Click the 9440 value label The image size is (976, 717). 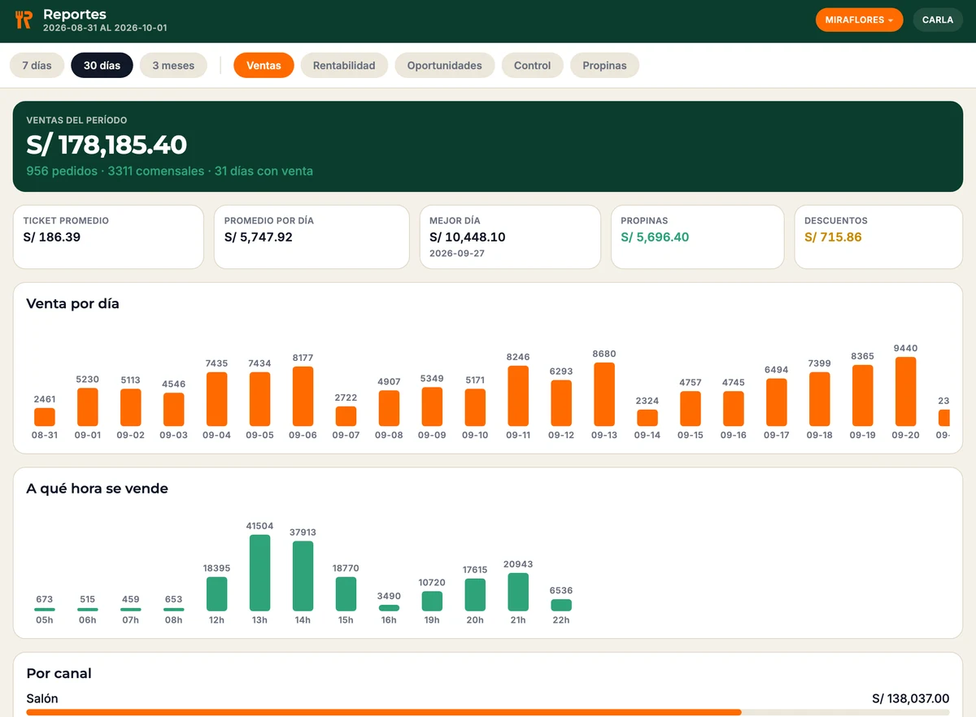906,348
